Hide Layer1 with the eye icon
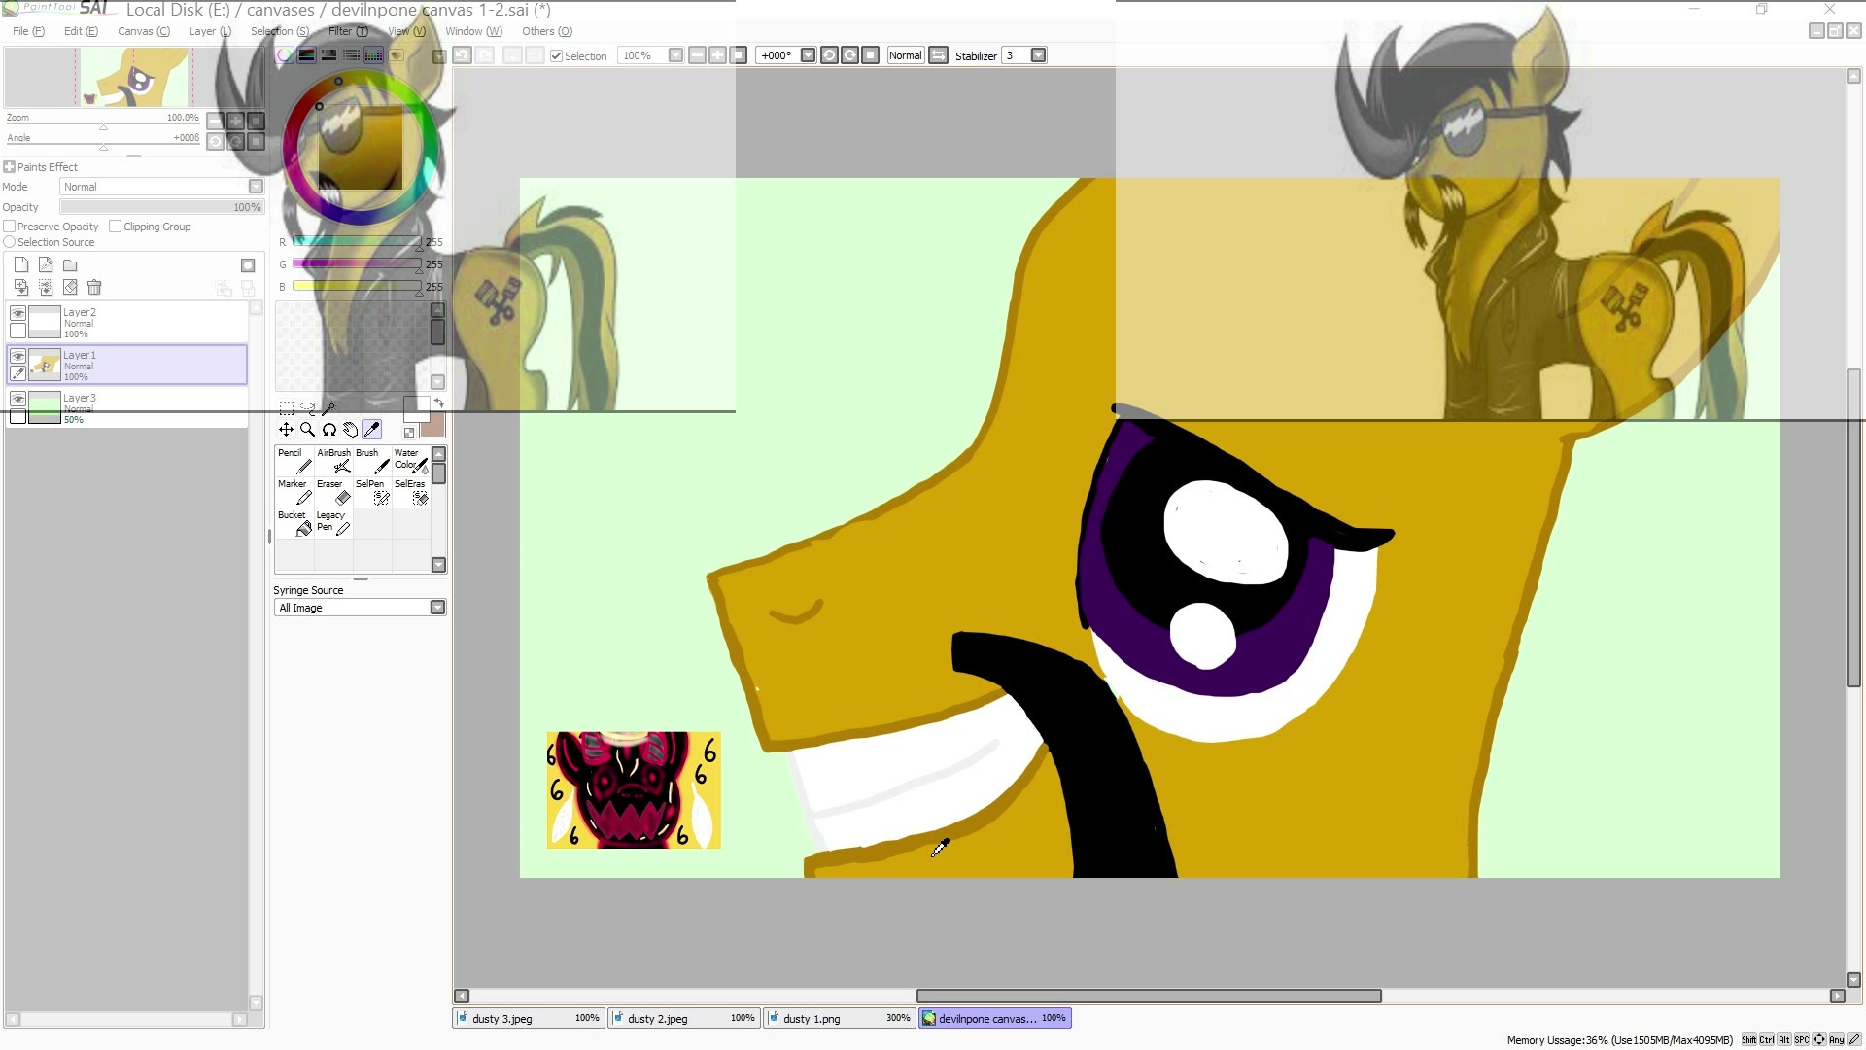The height and width of the screenshot is (1050, 1866). tap(17, 356)
